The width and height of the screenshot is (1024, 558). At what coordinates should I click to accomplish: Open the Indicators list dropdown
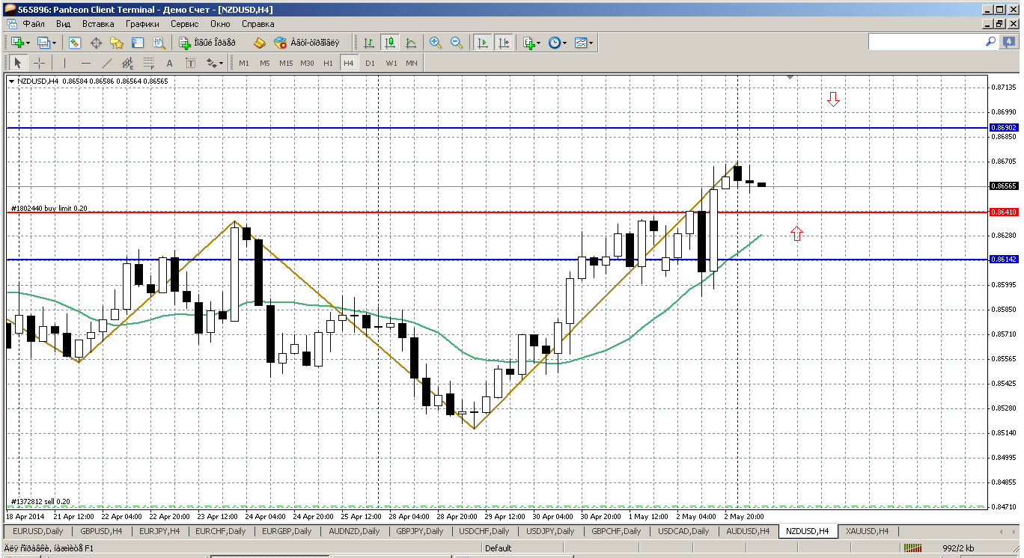pyautogui.click(x=531, y=43)
